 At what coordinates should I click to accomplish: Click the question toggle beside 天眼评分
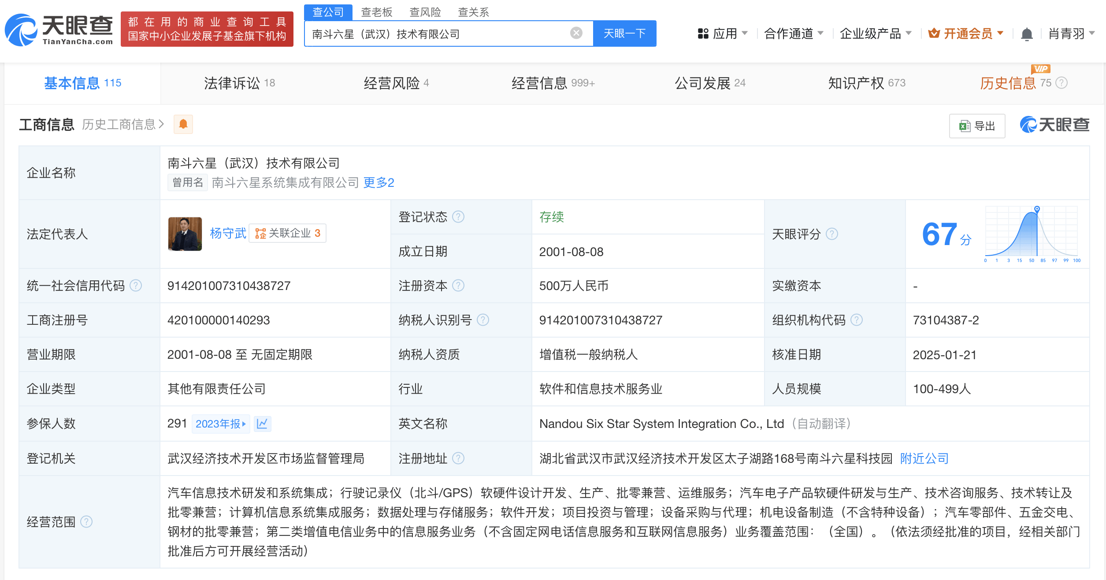pyautogui.click(x=831, y=234)
